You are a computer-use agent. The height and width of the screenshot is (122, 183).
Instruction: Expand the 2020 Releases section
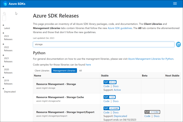3,66
